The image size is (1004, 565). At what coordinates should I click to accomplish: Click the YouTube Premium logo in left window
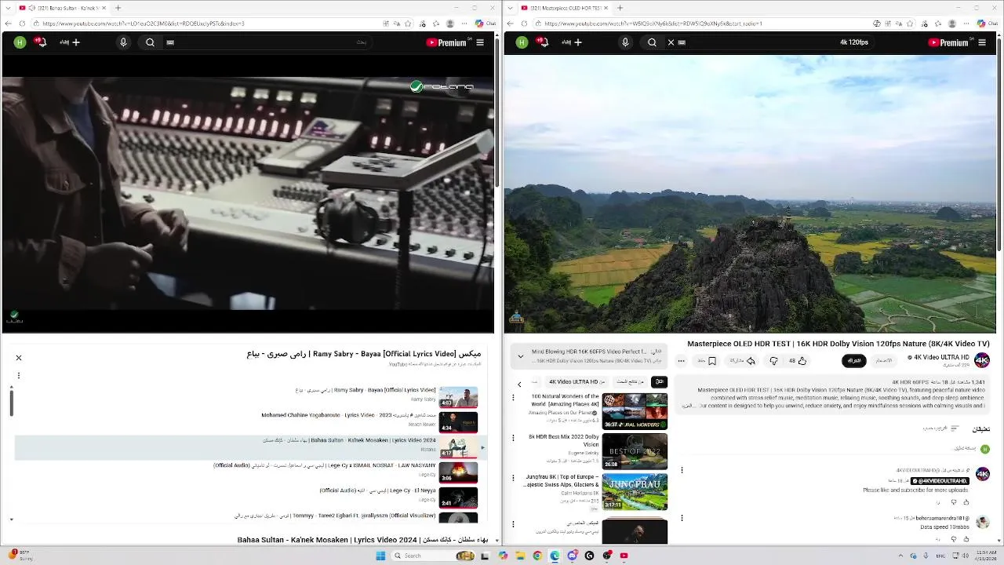[x=446, y=42]
